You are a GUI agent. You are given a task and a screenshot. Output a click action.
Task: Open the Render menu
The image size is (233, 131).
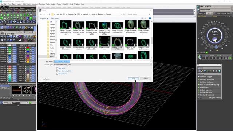[59, 4]
